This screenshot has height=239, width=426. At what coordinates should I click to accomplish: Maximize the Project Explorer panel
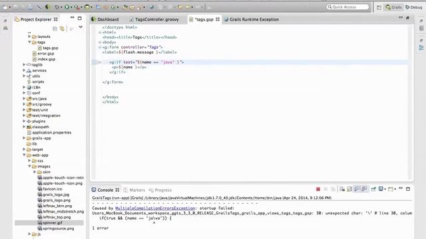(80, 18)
